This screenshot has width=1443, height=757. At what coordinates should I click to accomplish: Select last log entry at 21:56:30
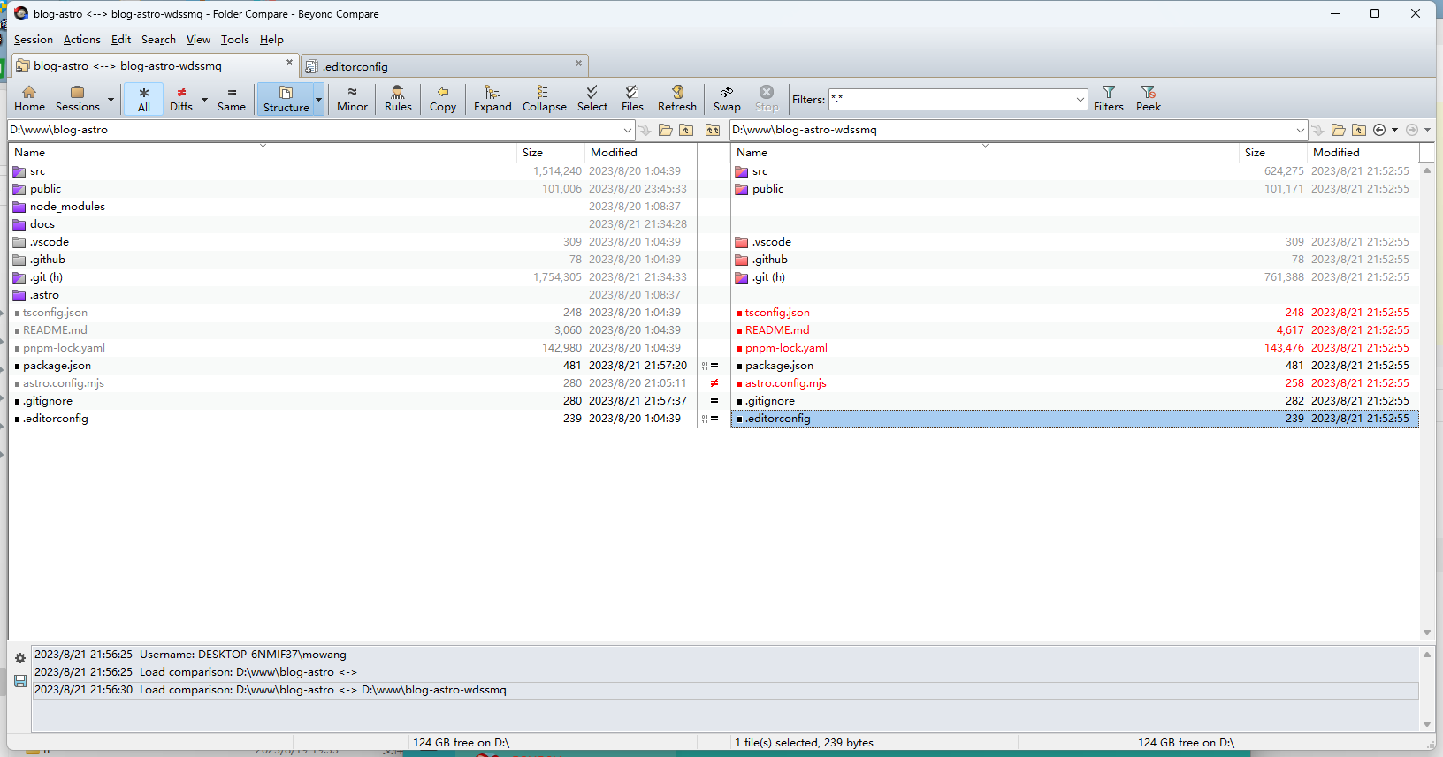tap(725, 690)
